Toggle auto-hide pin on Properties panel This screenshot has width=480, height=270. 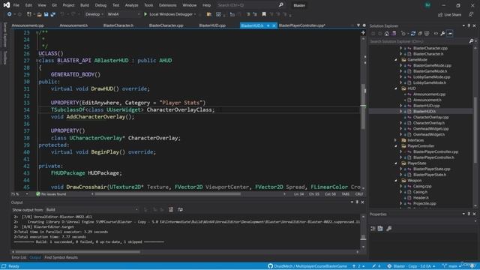[x=469, y=214]
